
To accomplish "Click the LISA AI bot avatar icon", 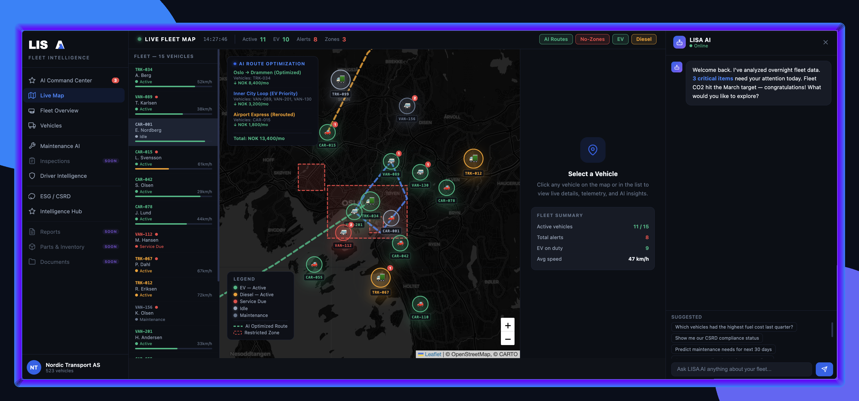I will tap(679, 42).
